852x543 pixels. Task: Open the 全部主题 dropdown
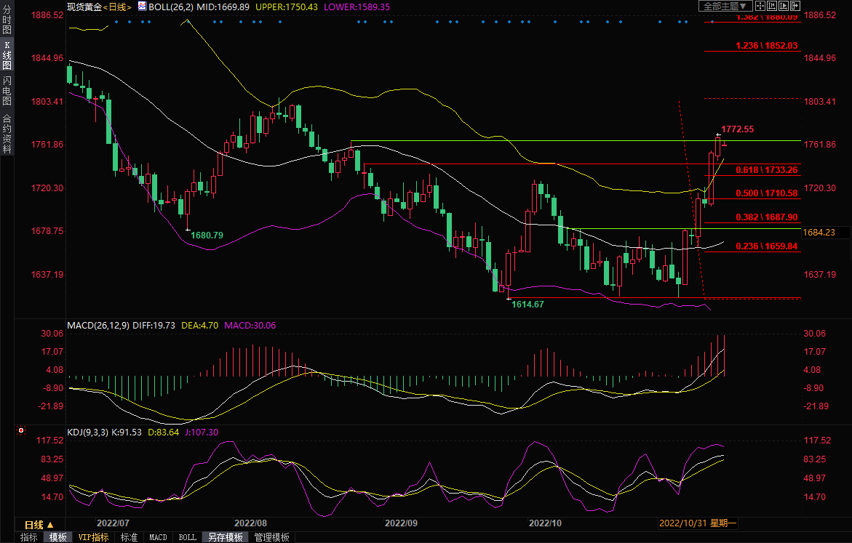(x=724, y=6)
